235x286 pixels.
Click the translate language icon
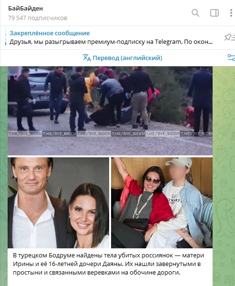(87, 58)
